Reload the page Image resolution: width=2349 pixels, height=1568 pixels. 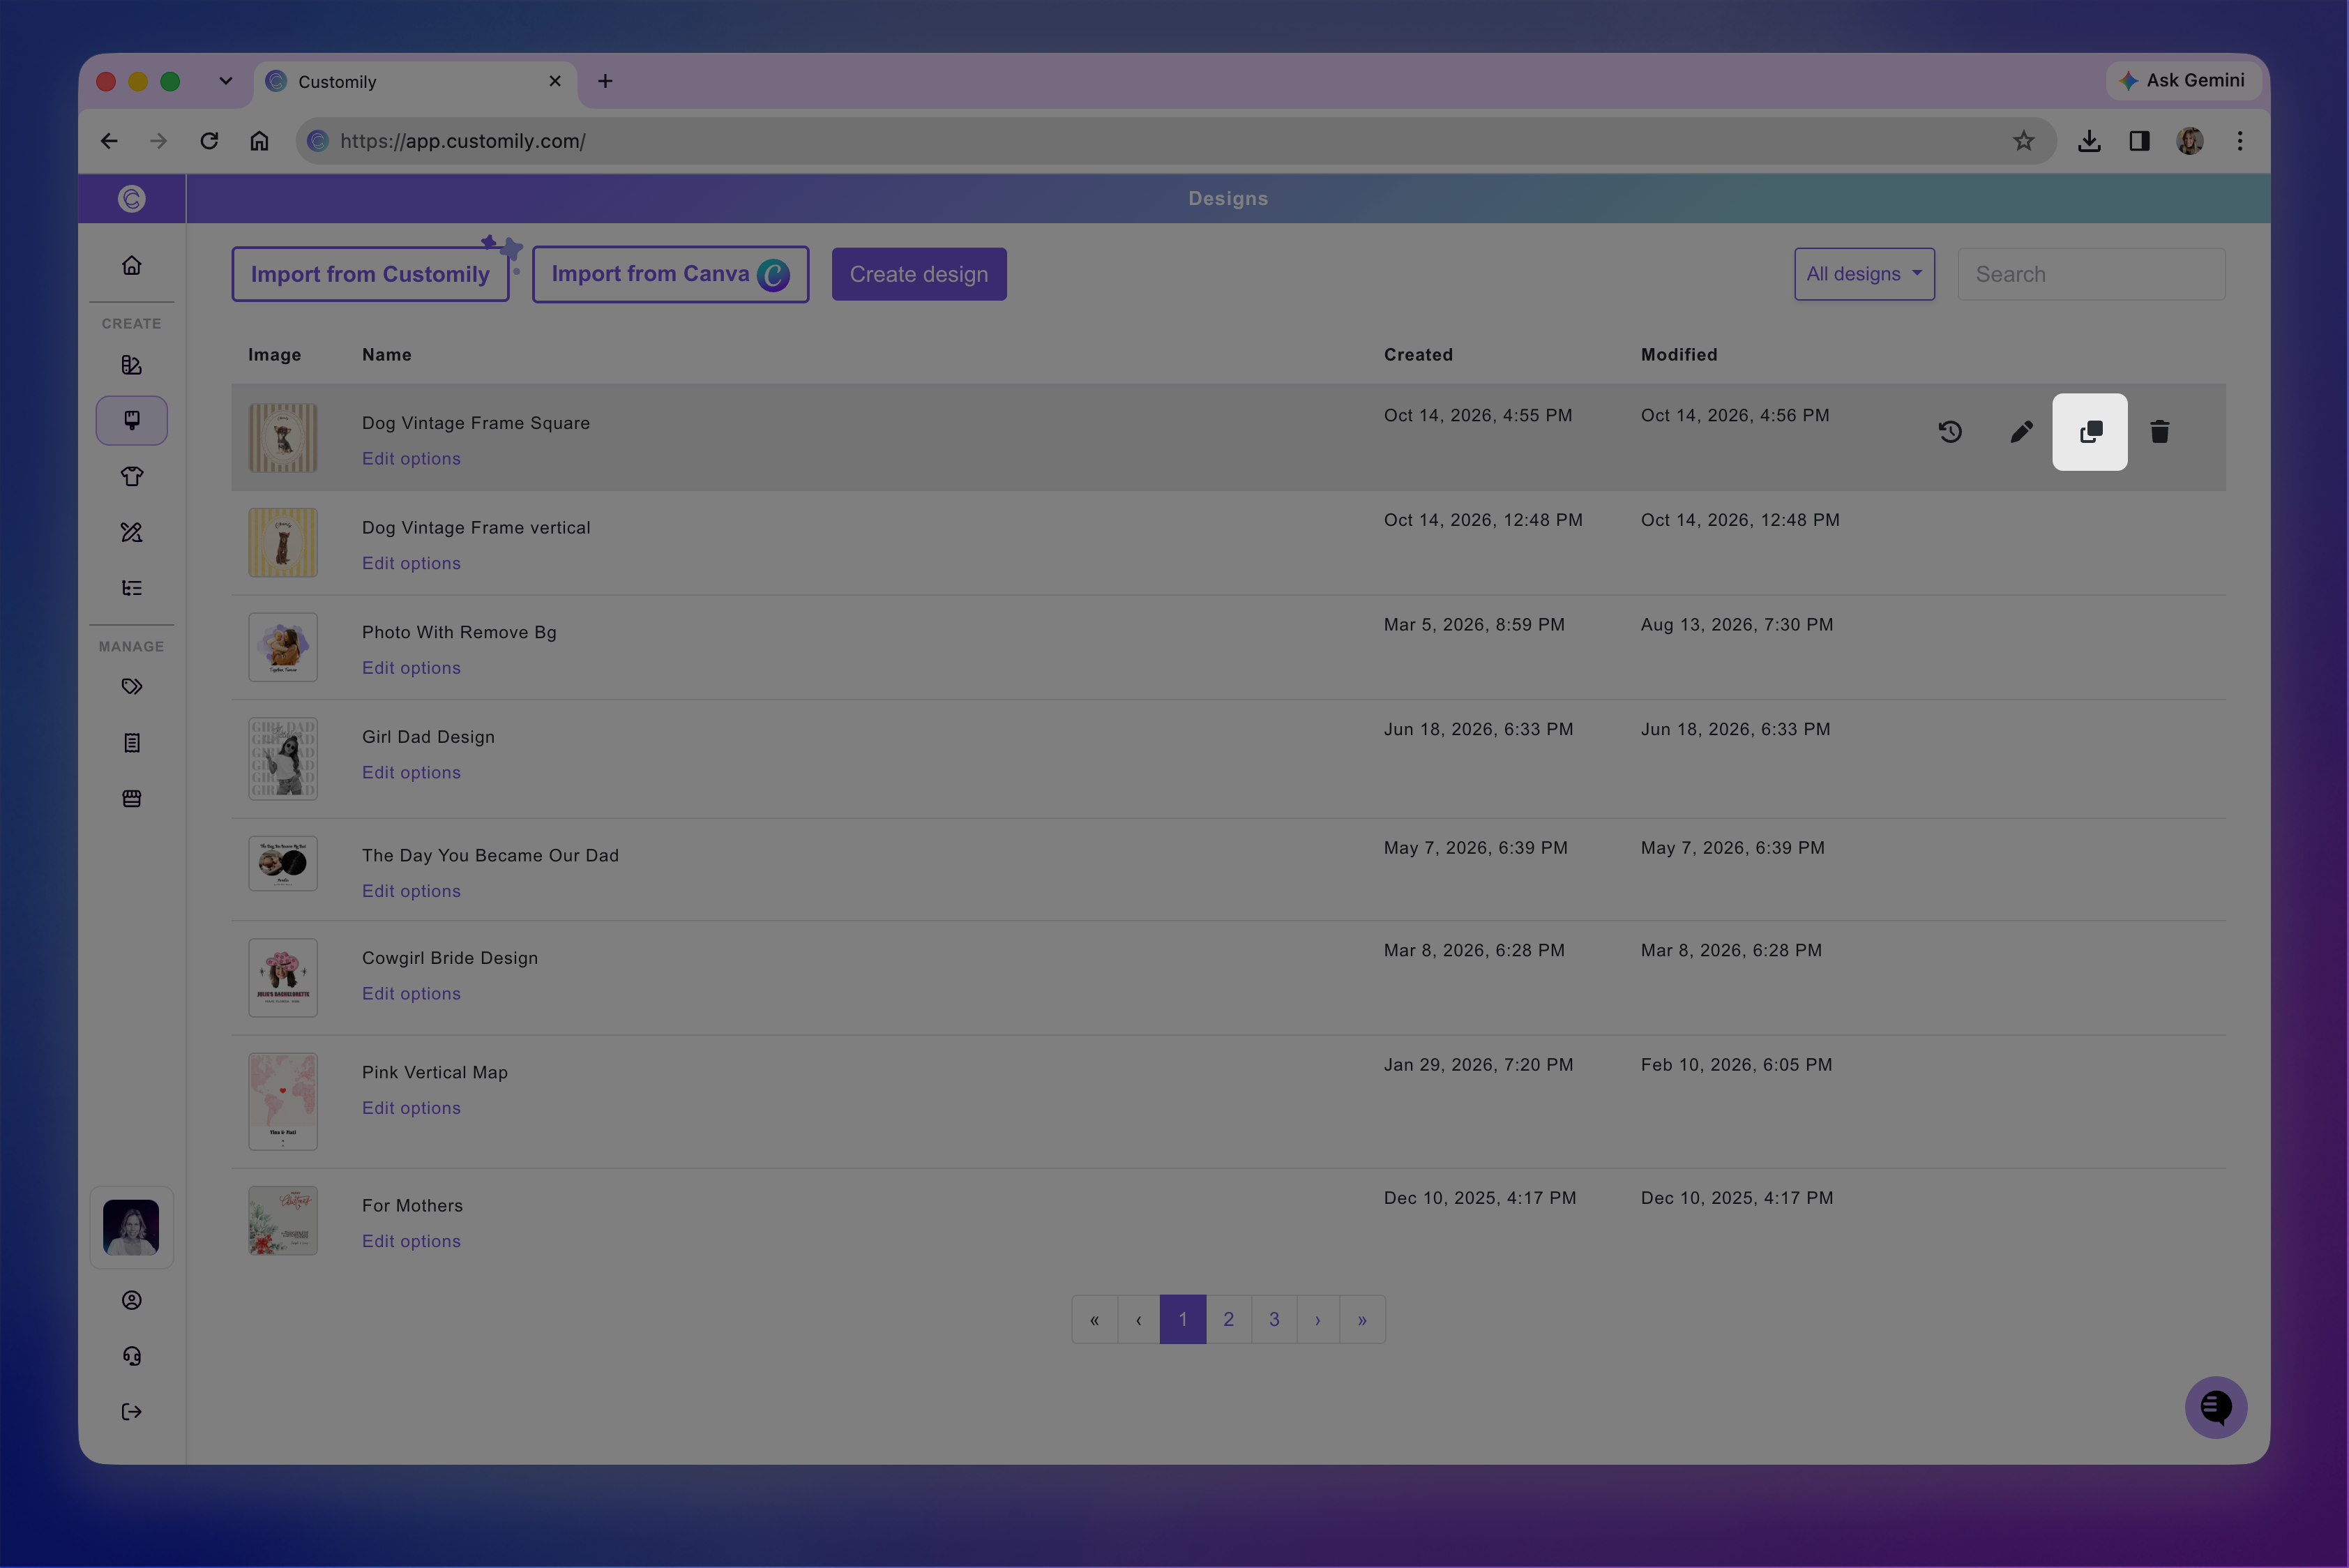coord(209,141)
